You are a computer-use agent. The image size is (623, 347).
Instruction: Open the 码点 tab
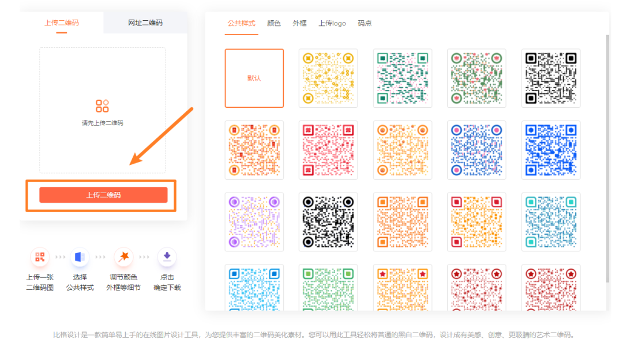(x=365, y=24)
